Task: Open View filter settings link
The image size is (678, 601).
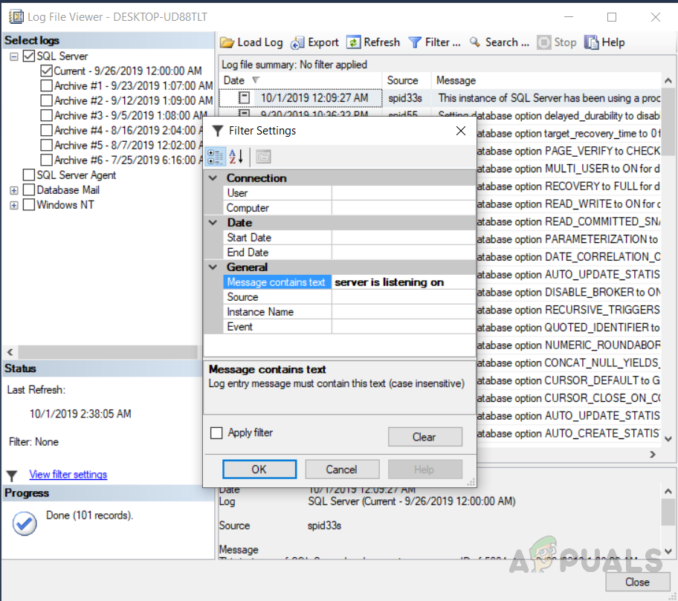Action: 68,474
